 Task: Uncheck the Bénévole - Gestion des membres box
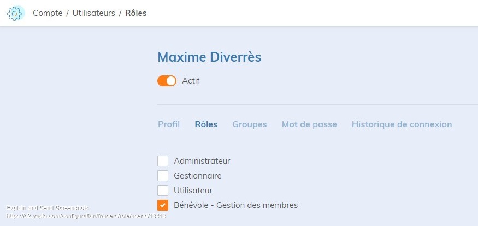point(163,205)
